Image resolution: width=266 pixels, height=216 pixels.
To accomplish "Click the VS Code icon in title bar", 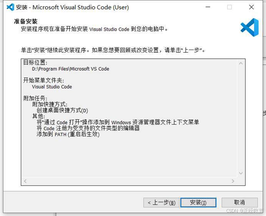I will (10, 7).
